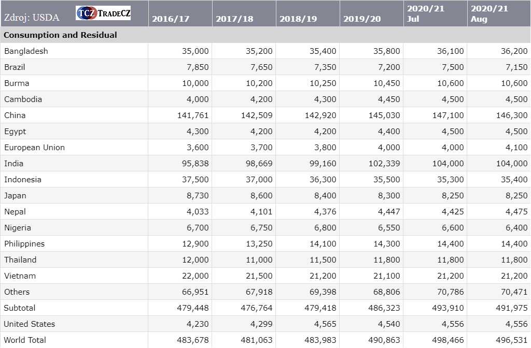Select the United States row label
This screenshot has width=531, height=348.
point(30,324)
